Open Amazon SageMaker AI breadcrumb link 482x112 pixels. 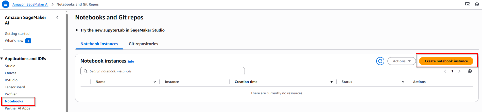pyautogui.click(x=30, y=4)
